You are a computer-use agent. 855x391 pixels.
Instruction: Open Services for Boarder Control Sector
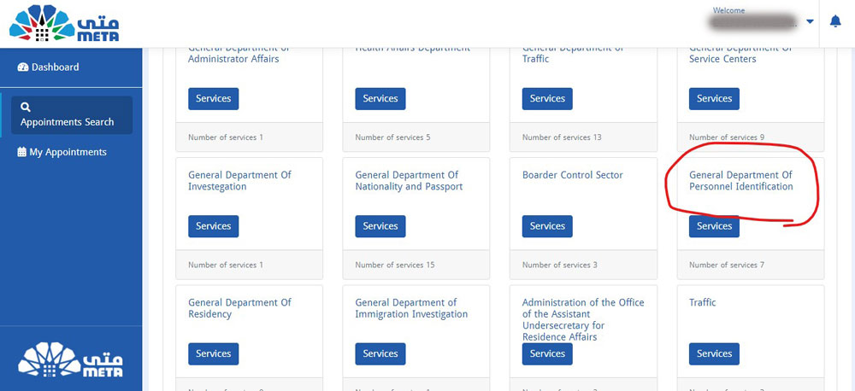[547, 226]
